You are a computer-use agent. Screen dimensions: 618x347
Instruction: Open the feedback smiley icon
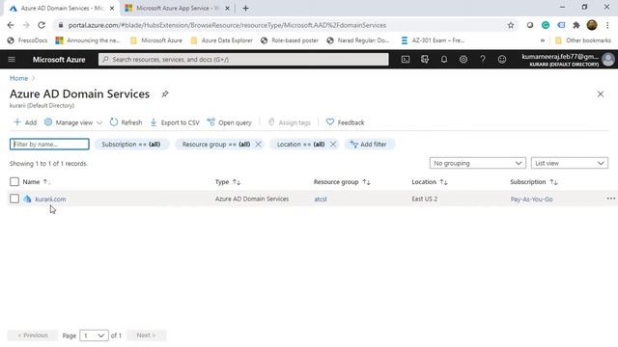pyautogui.click(x=502, y=60)
